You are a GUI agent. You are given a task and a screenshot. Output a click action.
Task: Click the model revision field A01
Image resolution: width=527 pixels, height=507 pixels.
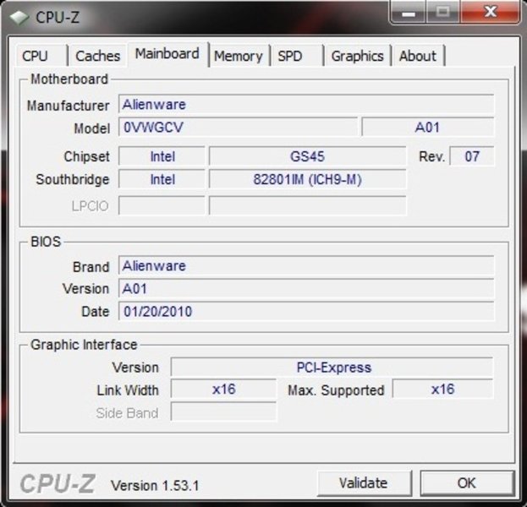(427, 128)
